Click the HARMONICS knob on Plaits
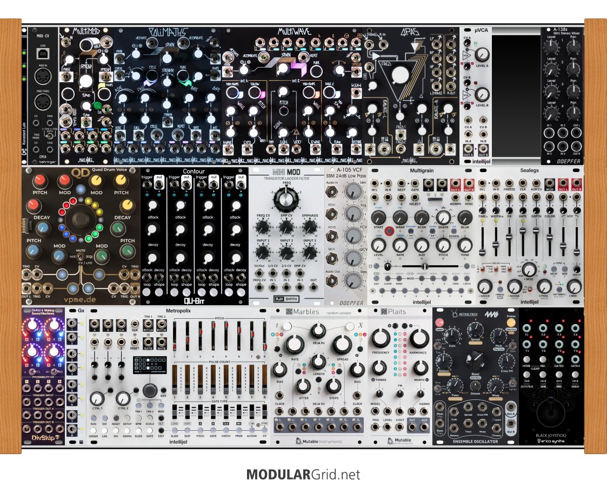 (419, 338)
